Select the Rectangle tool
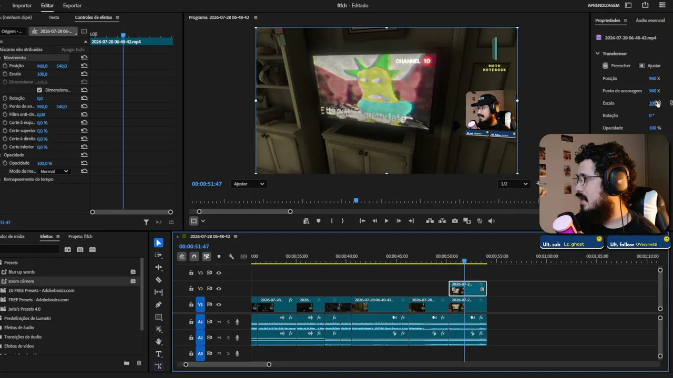Viewport: 673px width, 378px height. click(158, 317)
